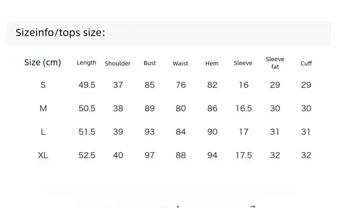Click the 49.5 length value for S
This screenshot has height=208, width=337.
pos(87,85)
